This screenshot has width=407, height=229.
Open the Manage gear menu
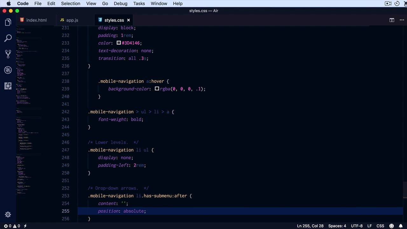[8, 215]
